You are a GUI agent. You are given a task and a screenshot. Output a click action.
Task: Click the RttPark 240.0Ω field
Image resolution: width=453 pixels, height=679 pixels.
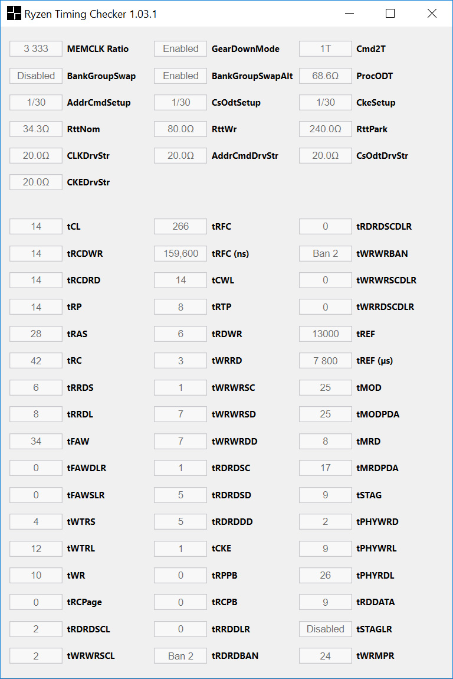pyautogui.click(x=325, y=129)
